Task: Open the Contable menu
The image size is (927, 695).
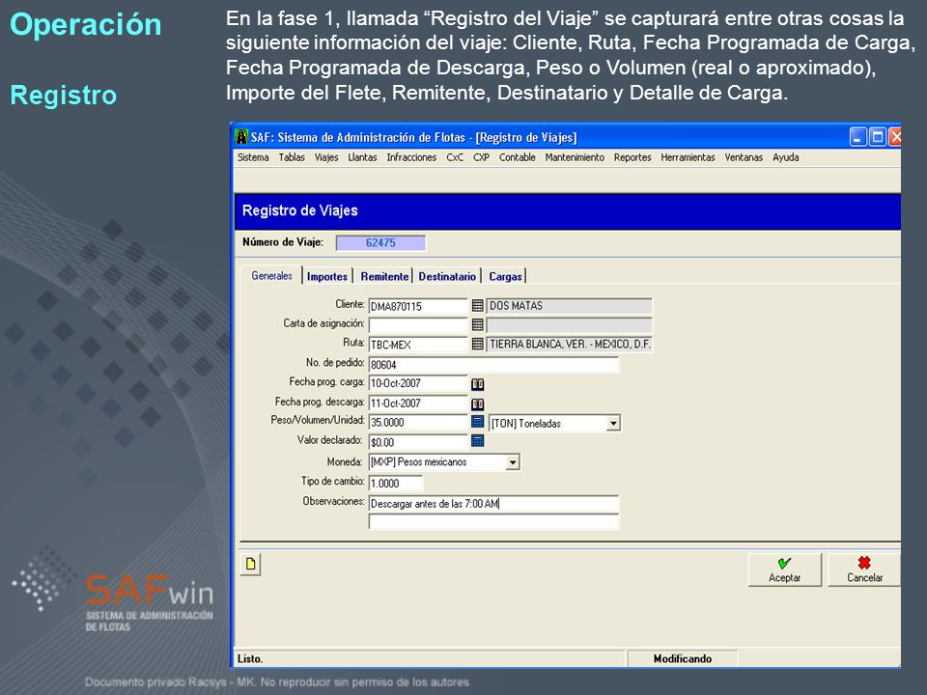Action: 518,157
